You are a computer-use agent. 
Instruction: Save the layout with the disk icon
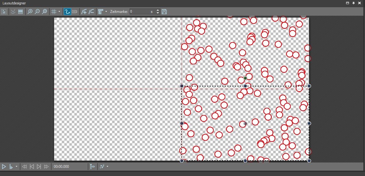(164, 12)
